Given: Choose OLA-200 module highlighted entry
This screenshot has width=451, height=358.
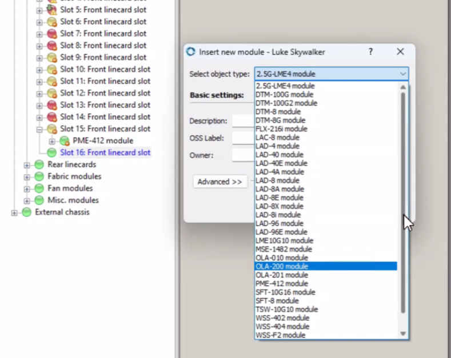Looking at the screenshot, I should point(326,266).
